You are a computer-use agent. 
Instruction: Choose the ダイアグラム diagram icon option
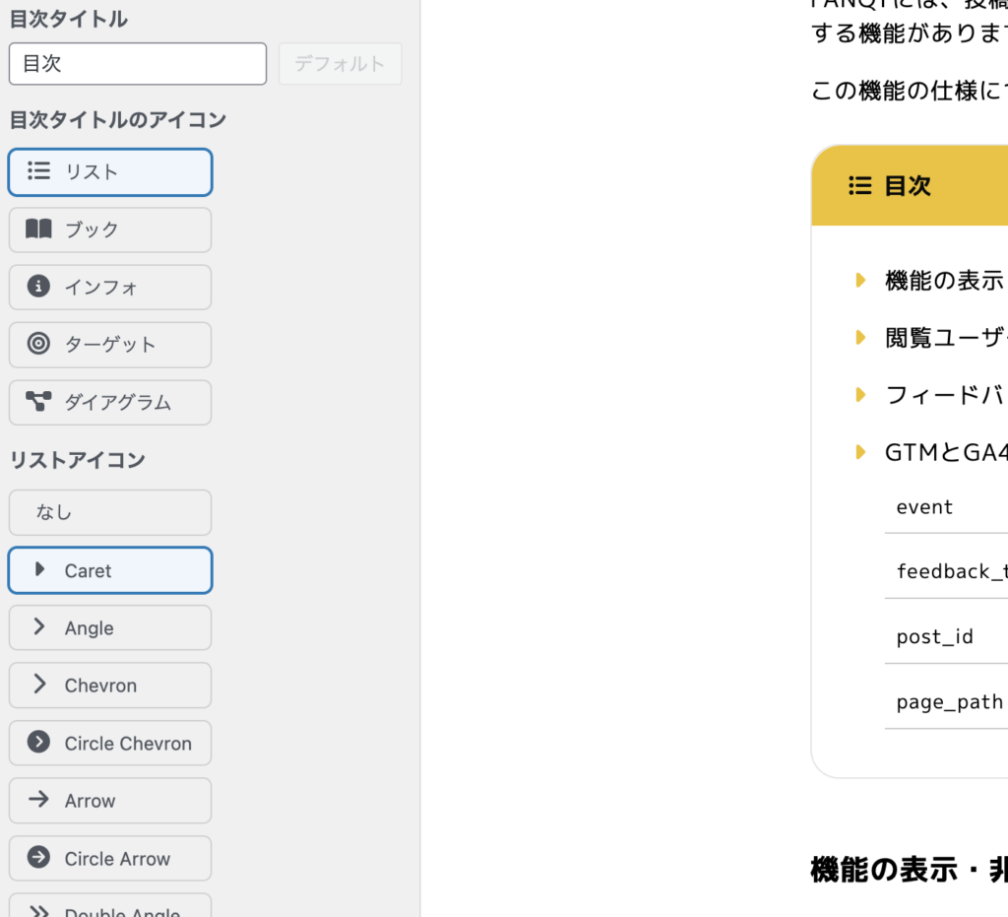pos(109,403)
